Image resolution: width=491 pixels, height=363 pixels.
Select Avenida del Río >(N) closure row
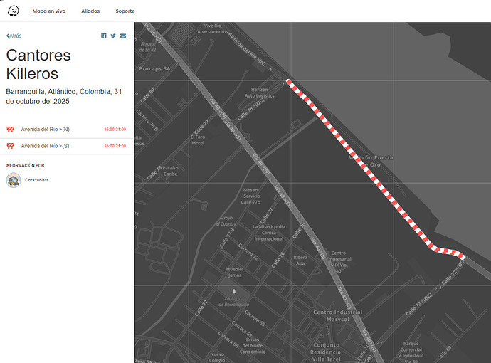tap(46, 130)
